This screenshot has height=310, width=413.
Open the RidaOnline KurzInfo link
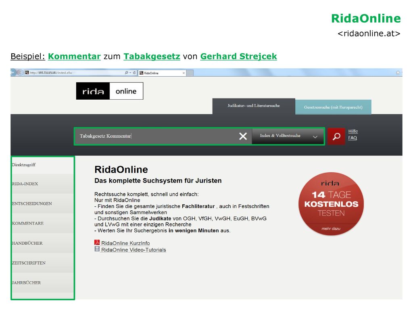click(125, 243)
